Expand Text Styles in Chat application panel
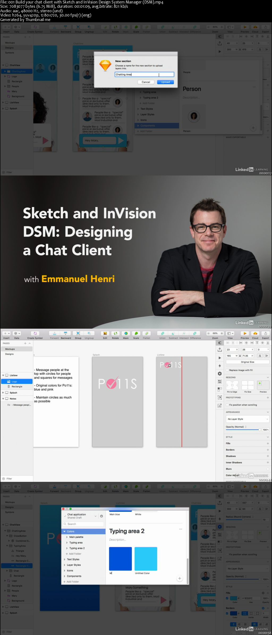Image resolution: width=272 pixels, height=635 pixels. pyautogui.click(x=65, y=559)
